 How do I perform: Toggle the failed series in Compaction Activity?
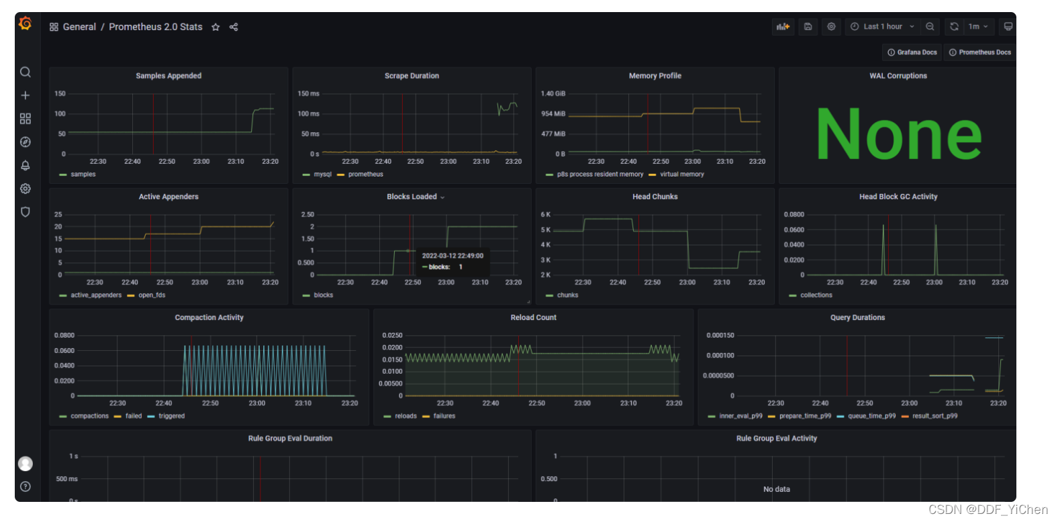[x=134, y=416]
